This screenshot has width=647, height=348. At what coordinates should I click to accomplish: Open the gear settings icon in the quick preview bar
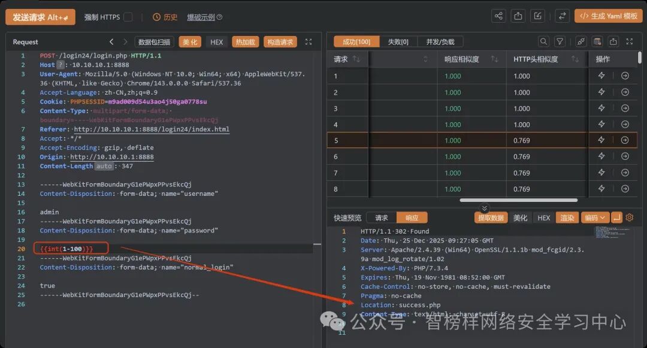coord(630,217)
